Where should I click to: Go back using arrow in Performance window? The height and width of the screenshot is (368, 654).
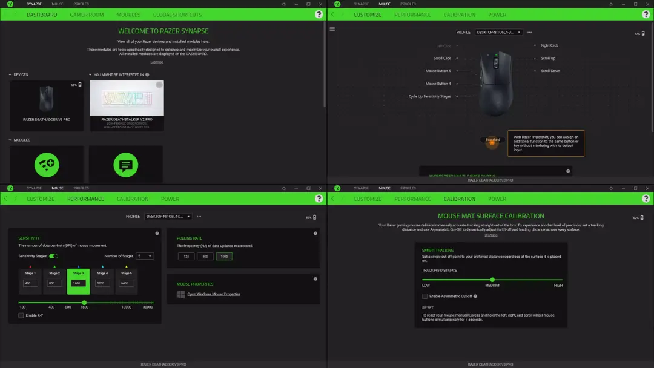[5, 199]
